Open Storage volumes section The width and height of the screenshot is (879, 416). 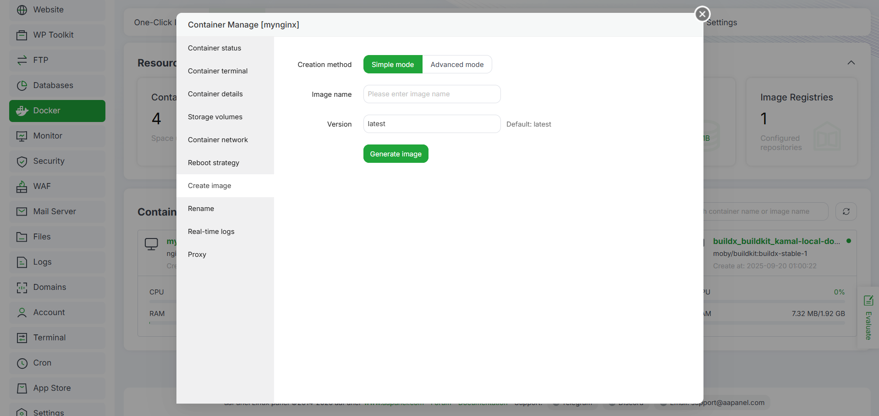tap(225, 117)
